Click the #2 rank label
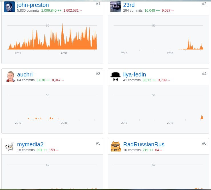Image resolution: width=211 pixels, height=190 pixels. [204, 4]
